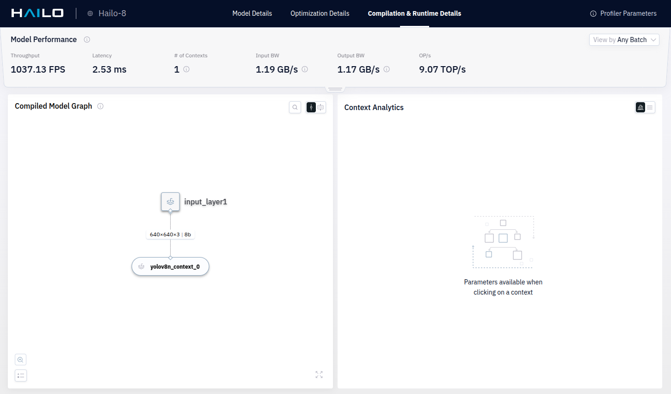Expand the model graph to fullscreen
Screen dimensions: 671x394
319,375
